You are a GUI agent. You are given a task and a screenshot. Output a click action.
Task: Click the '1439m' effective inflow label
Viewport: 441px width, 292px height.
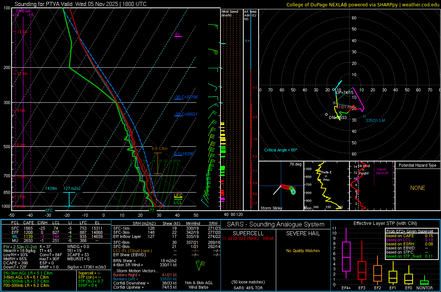tap(51, 188)
